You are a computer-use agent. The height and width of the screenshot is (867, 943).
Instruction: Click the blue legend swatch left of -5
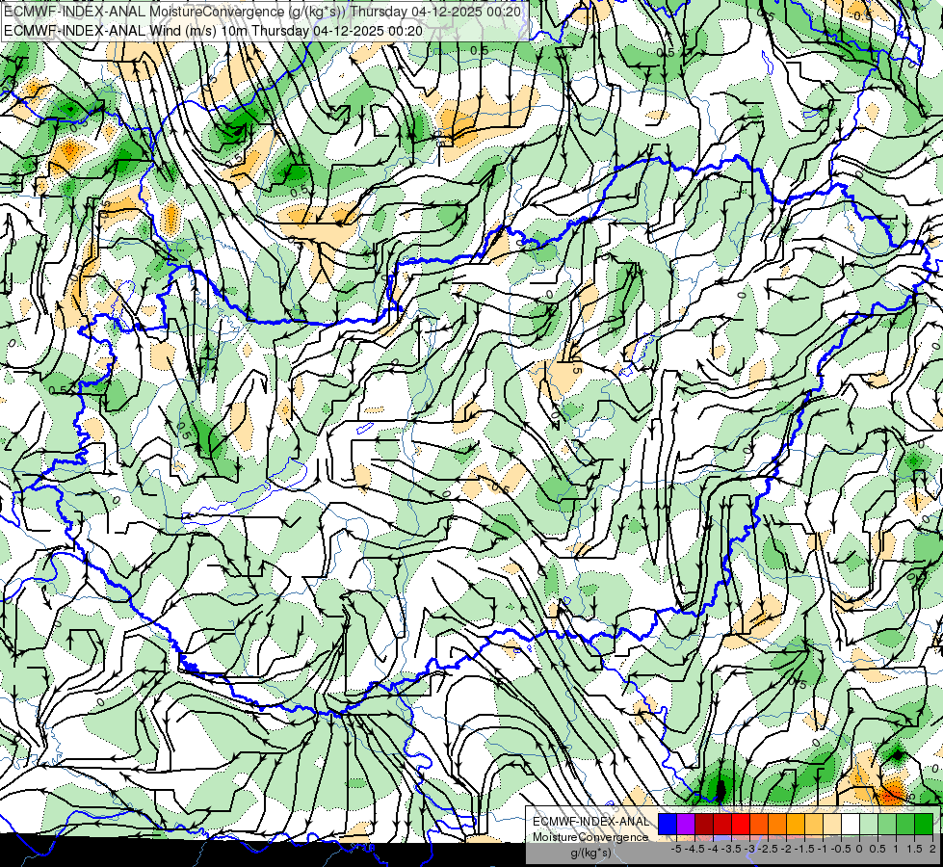click(x=668, y=825)
